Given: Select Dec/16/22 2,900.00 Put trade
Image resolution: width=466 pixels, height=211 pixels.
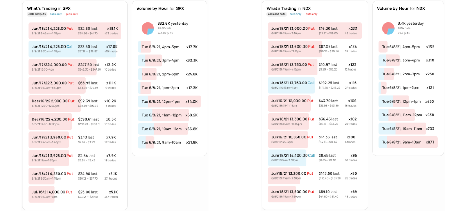Looking at the screenshot, I should tap(75, 103).
